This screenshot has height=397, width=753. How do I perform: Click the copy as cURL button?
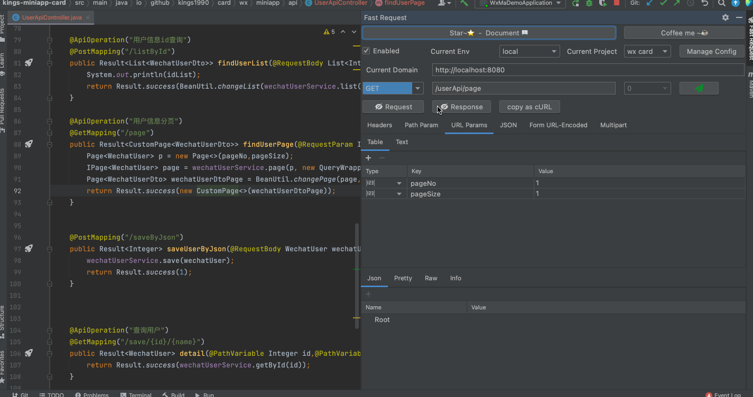pyautogui.click(x=529, y=107)
